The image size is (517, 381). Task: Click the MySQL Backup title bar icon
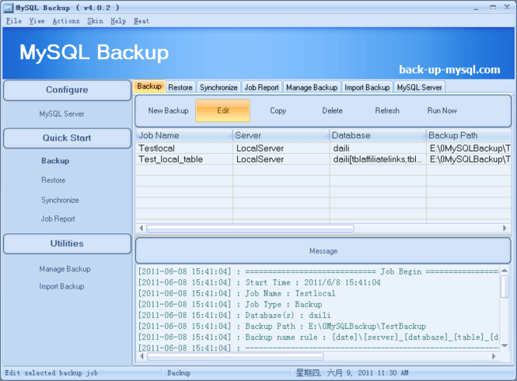click(x=8, y=7)
